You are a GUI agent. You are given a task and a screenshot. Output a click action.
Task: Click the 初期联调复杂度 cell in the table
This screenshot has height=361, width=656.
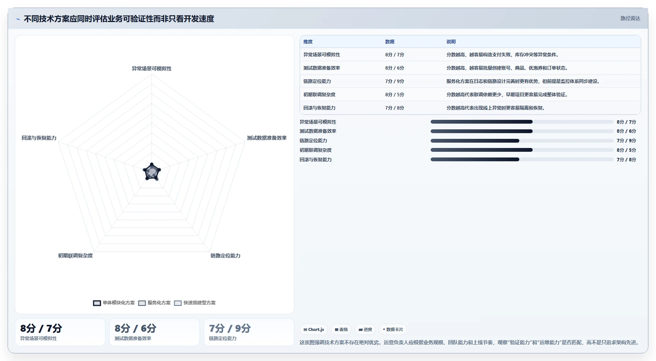pyautogui.click(x=319, y=95)
